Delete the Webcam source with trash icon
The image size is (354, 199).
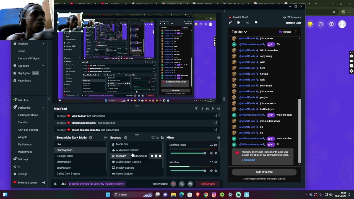click(156, 156)
